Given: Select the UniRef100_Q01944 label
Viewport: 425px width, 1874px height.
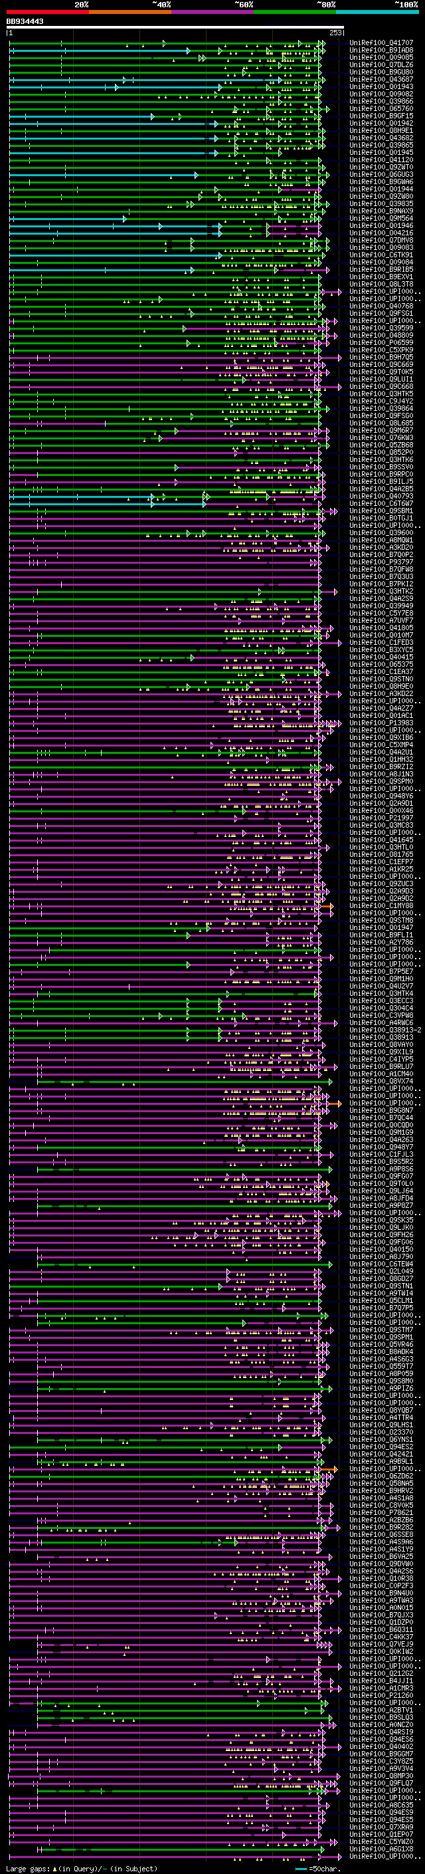Looking at the screenshot, I should pos(381,189).
